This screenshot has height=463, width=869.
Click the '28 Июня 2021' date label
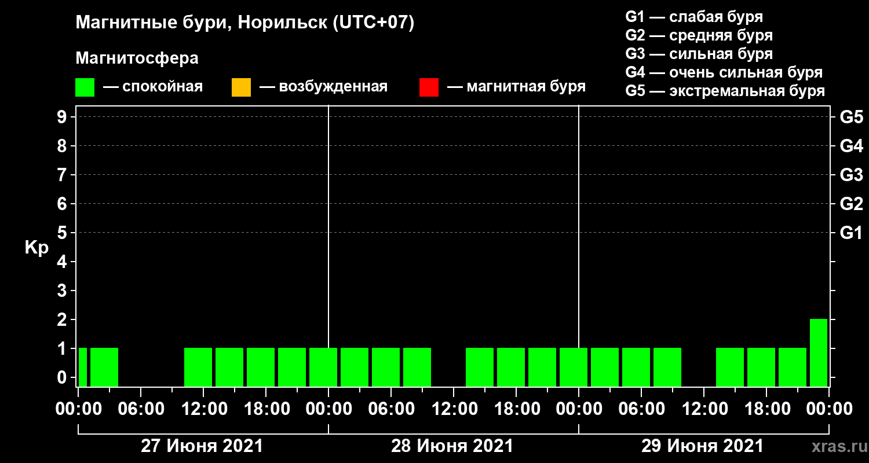click(x=452, y=446)
